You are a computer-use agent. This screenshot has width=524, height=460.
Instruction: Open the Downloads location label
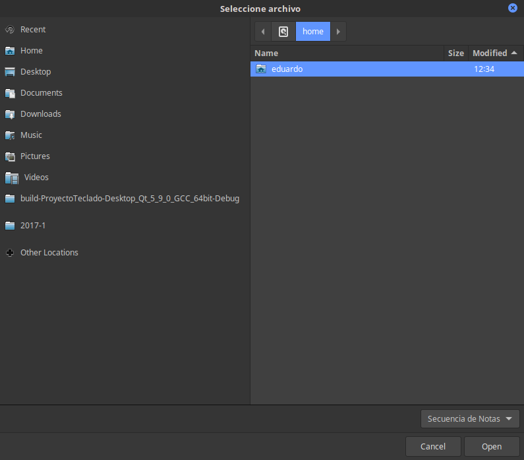[41, 114]
